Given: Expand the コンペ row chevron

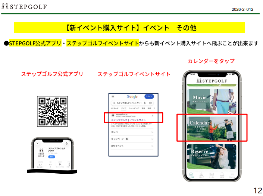Looking at the screenshot, I should tap(152, 132).
